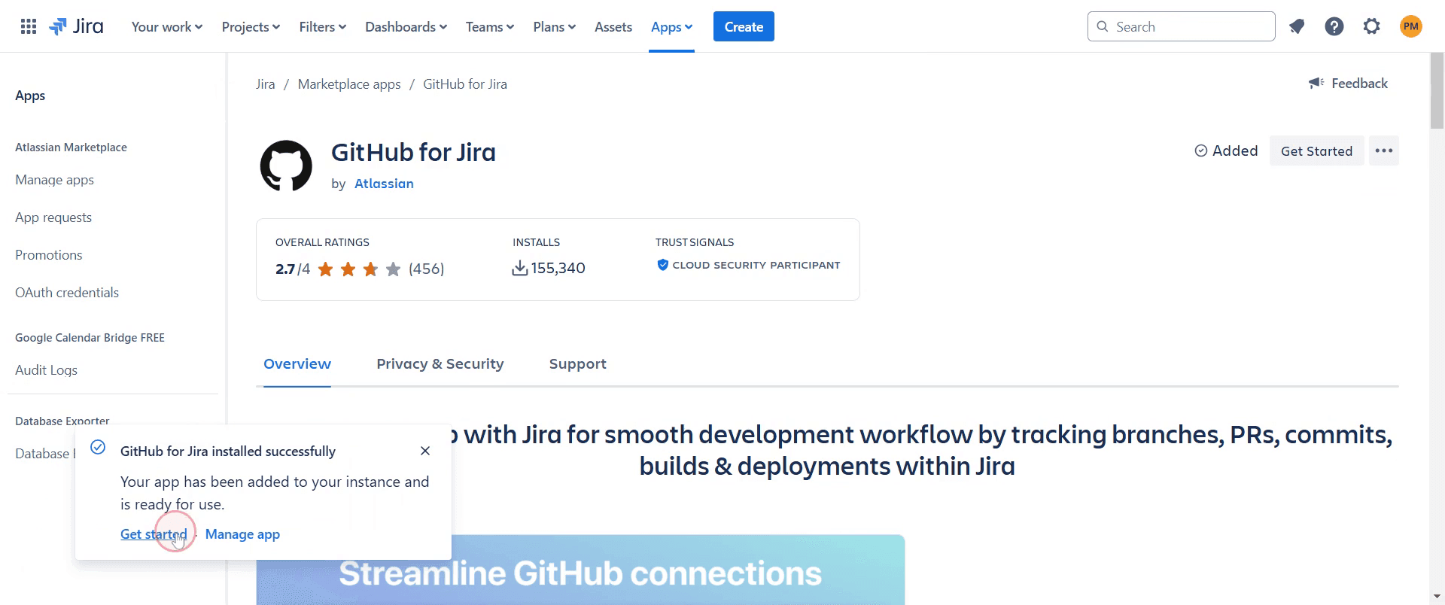Click the Cloud Security Participant badge
The image size is (1445, 605).
click(748, 265)
